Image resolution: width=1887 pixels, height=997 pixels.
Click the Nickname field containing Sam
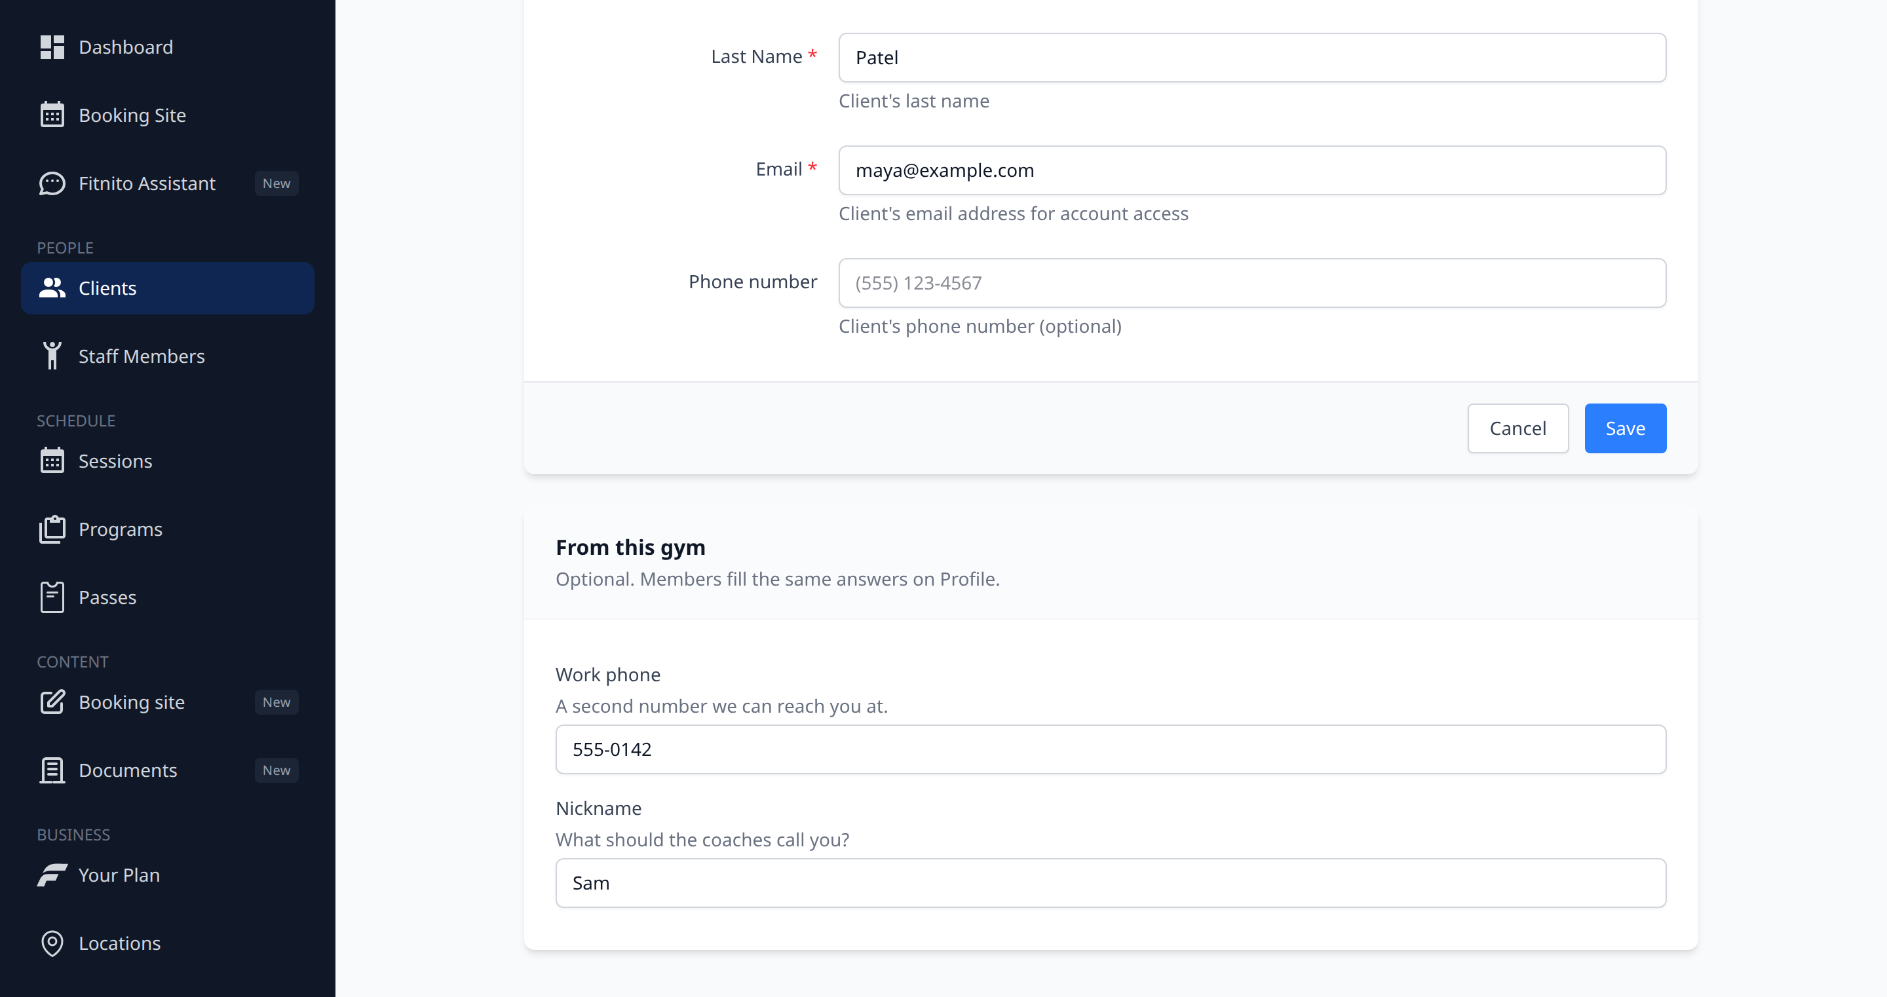(x=1111, y=883)
